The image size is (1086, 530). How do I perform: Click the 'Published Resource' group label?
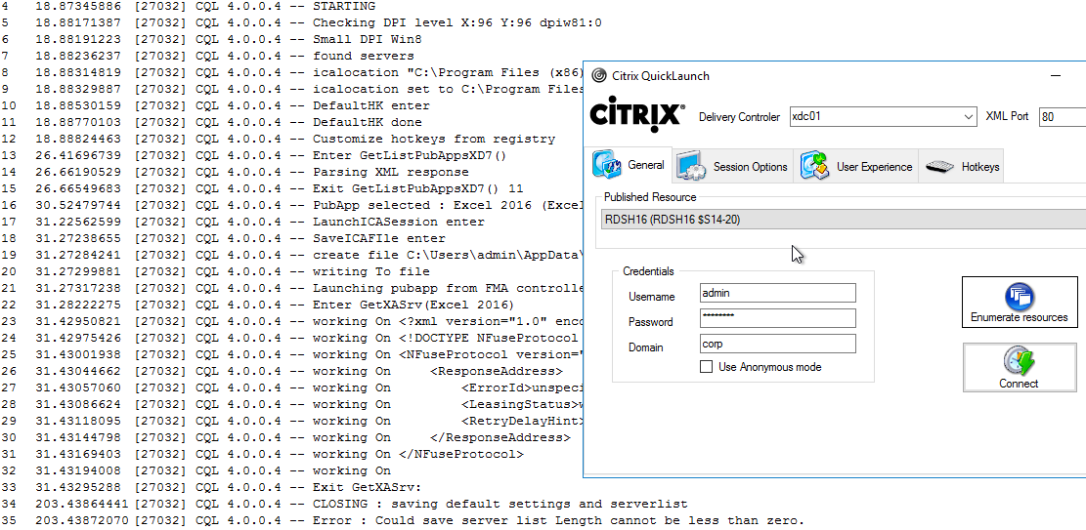[650, 197]
